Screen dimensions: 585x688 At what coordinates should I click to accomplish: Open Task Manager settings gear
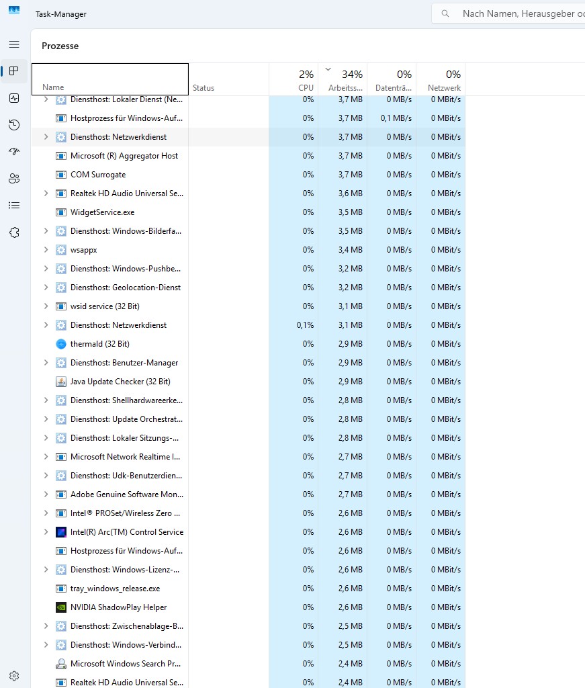[14, 676]
